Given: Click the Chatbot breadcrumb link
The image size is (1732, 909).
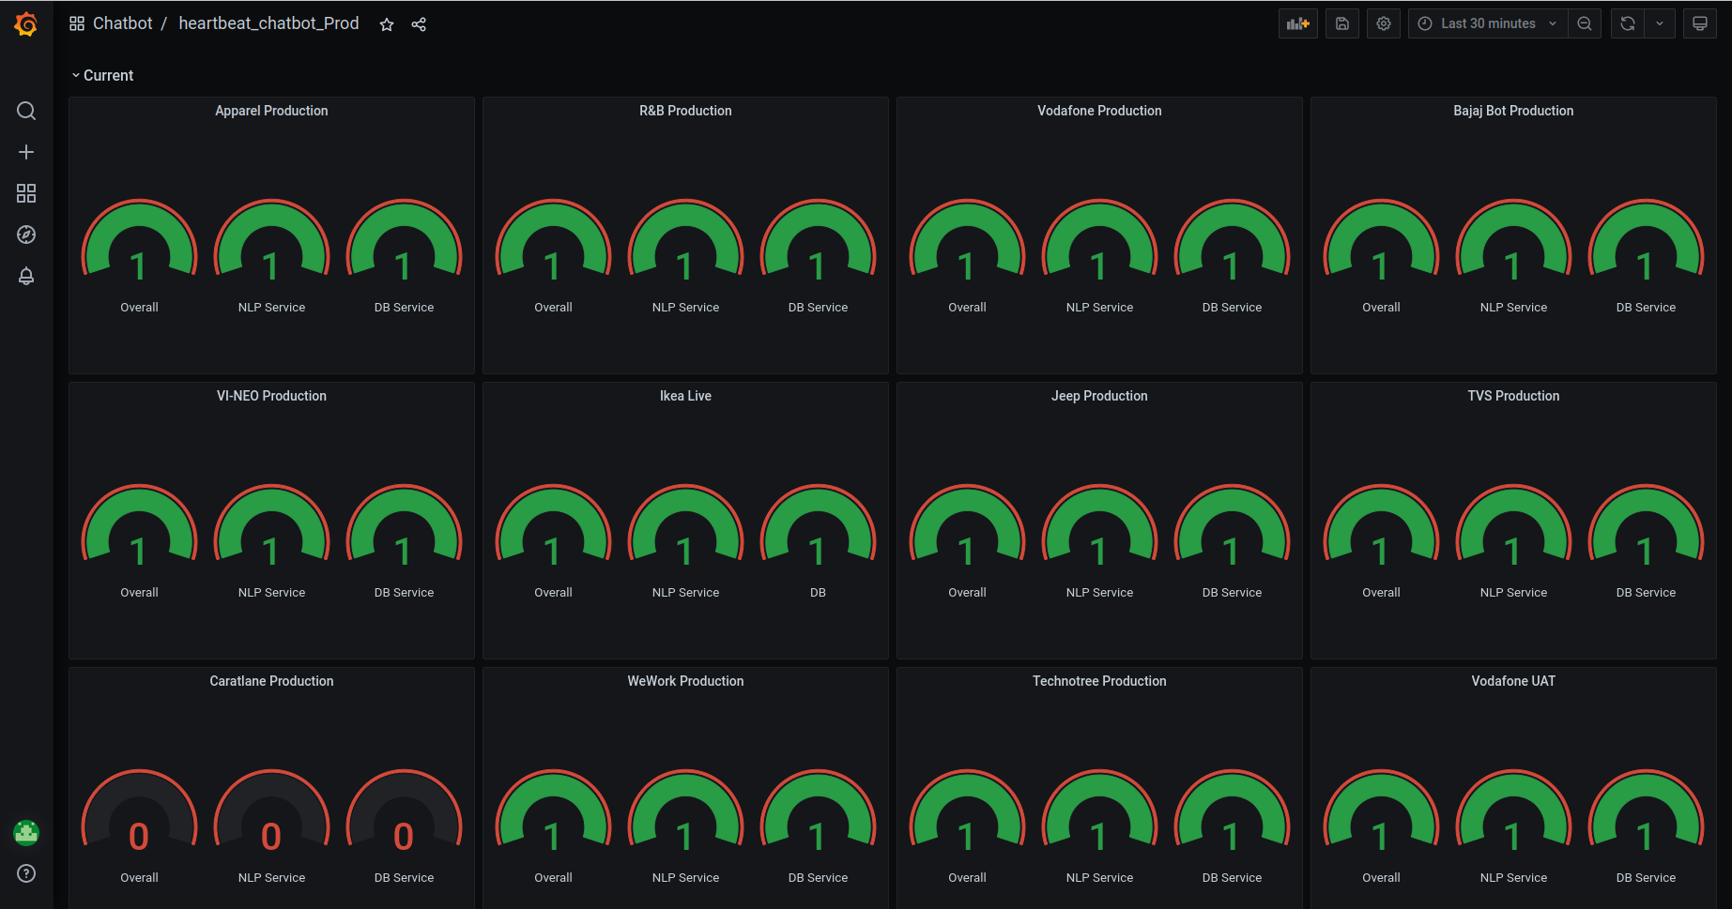Looking at the screenshot, I should point(122,23).
